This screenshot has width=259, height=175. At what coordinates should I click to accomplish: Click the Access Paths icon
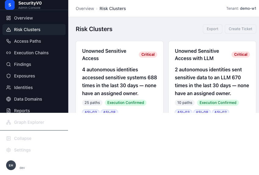9,41
